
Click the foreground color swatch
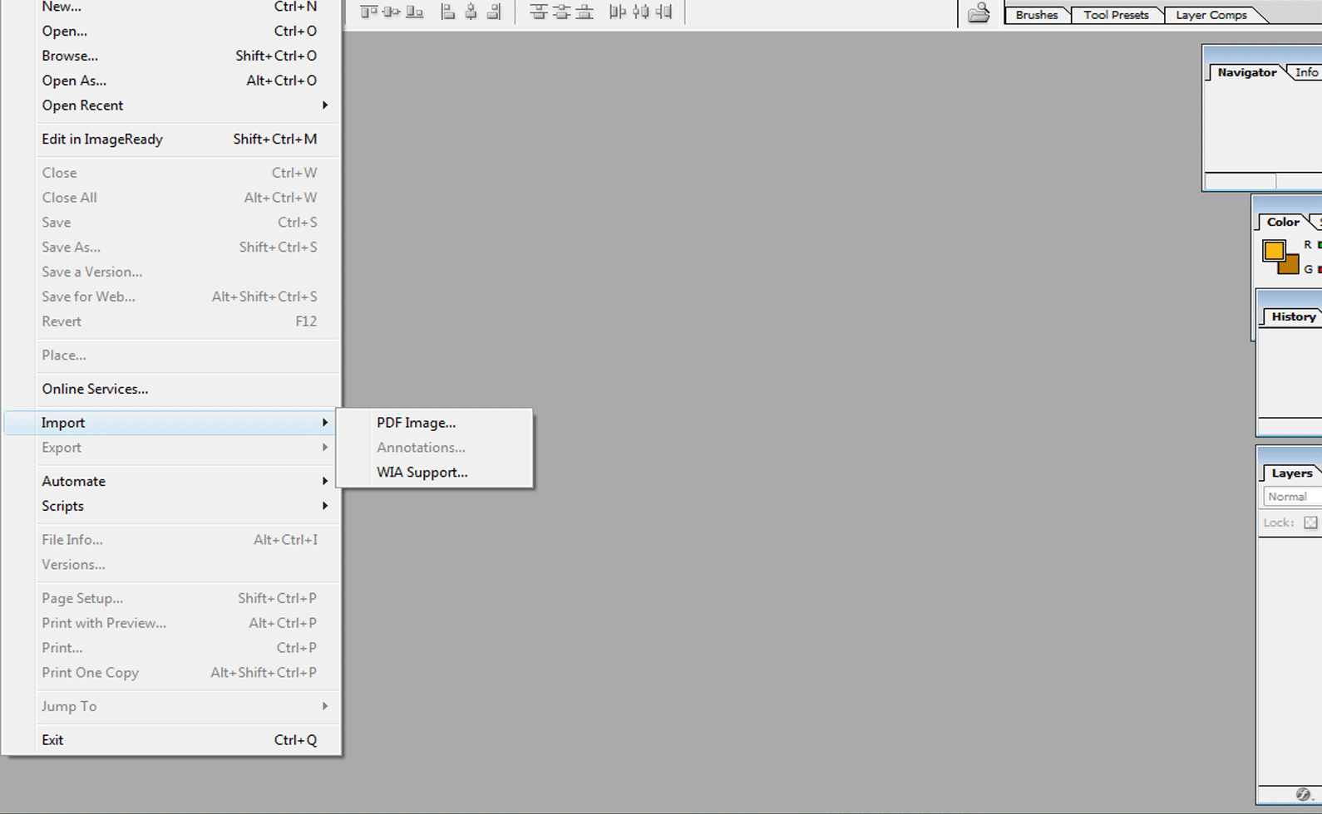click(1273, 250)
